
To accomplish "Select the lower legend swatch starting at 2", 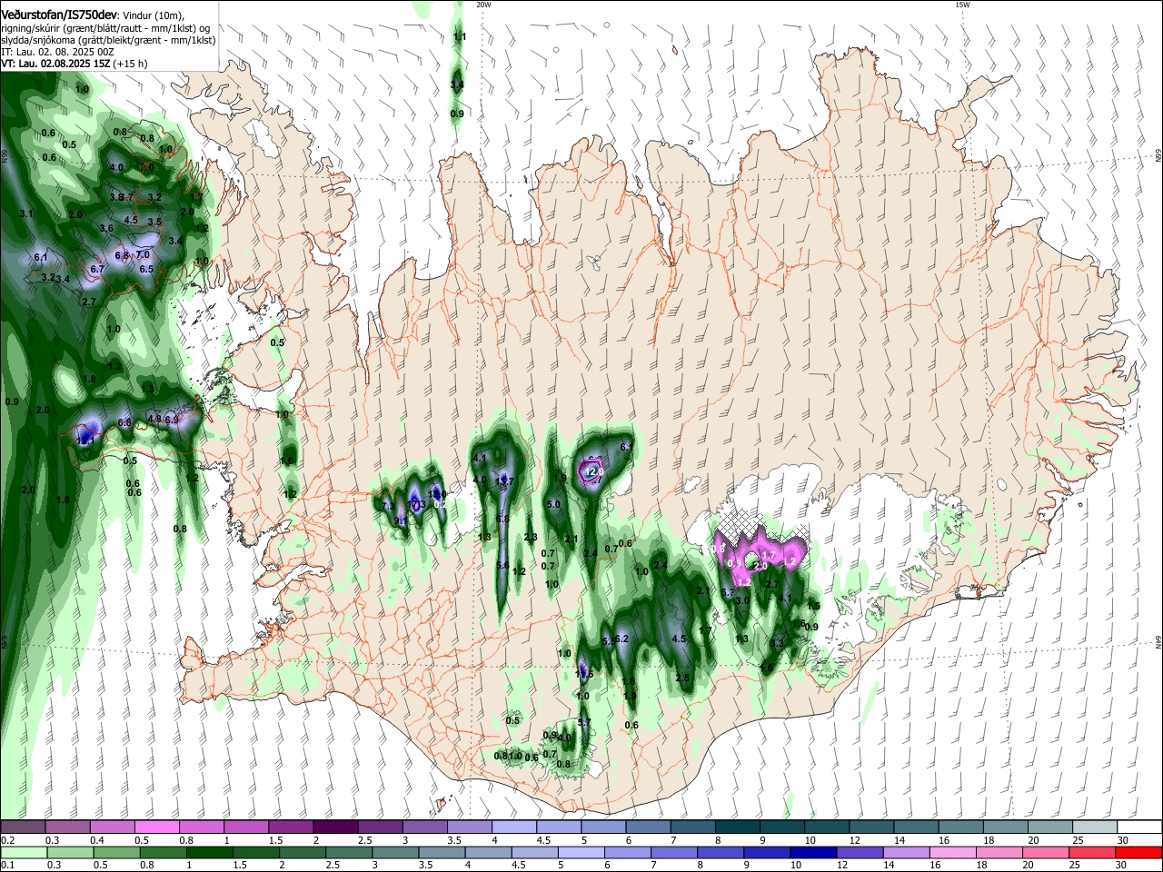I will pyautogui.click(x=303, y=852).
